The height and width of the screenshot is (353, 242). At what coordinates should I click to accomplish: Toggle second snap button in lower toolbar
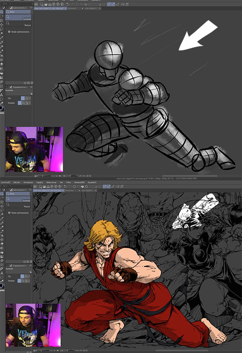(x=108, y=186)
